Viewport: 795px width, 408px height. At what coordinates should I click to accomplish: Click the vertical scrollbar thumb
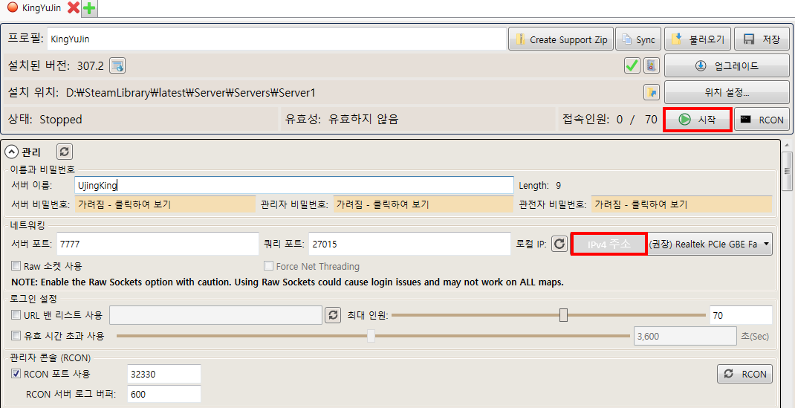tap(788, 172)
